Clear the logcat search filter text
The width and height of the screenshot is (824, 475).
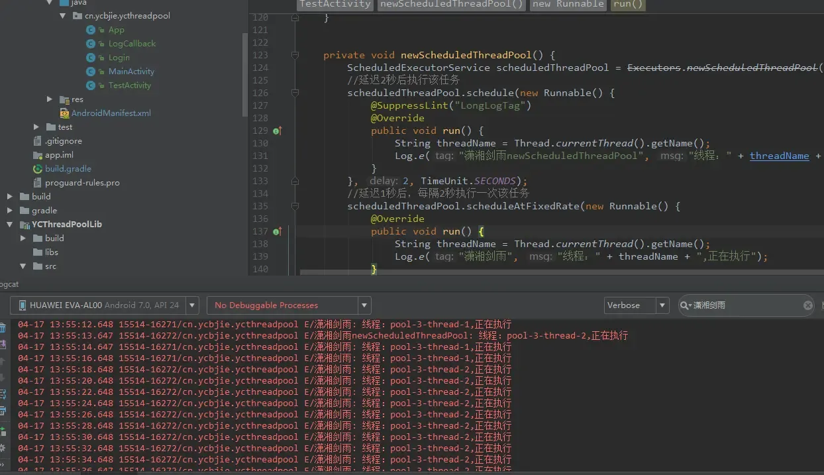pyautogui.click(x=807, y=305)
